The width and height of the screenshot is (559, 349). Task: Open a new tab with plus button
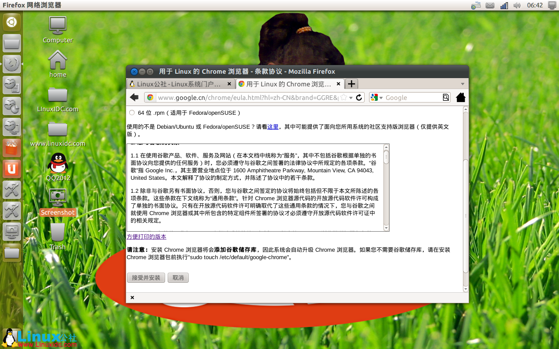(x=352, y=84)
